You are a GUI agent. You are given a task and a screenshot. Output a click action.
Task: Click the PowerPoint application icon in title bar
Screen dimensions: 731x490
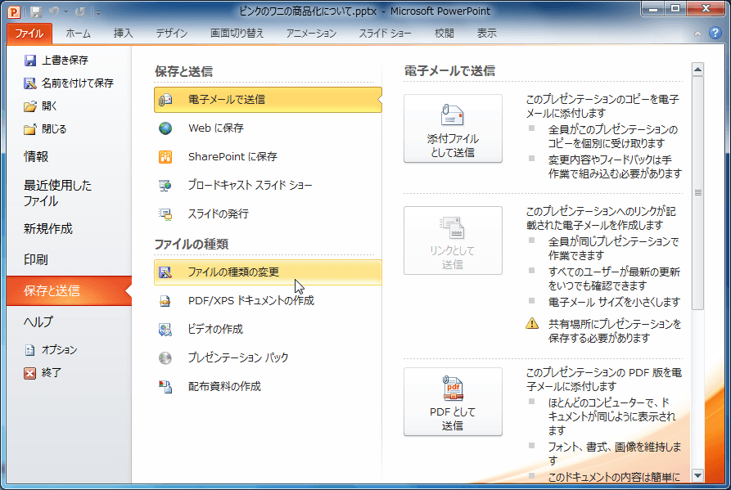coord(14,11)
